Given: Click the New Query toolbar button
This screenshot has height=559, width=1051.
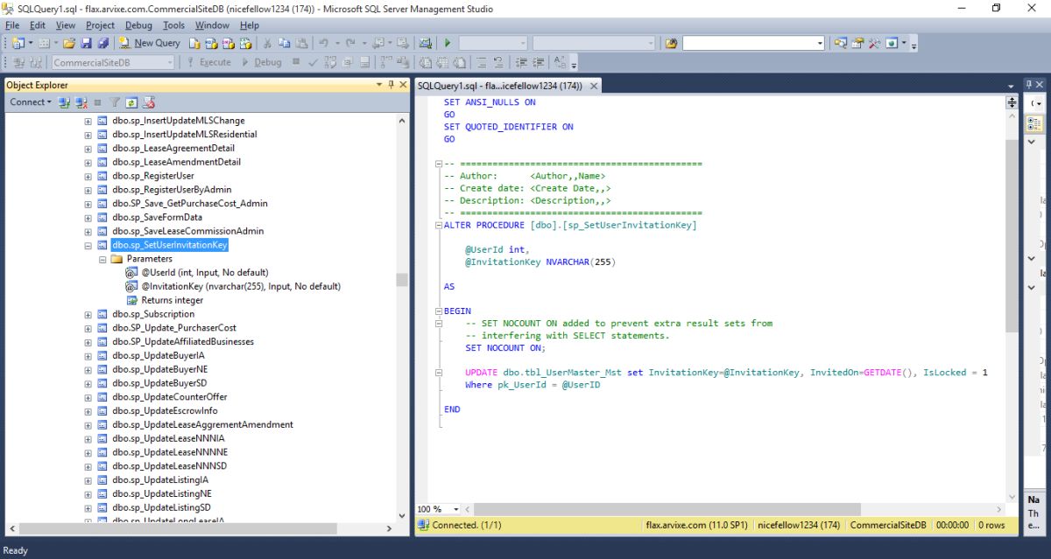Looking at the screenshot, I should tap(149, 43).
